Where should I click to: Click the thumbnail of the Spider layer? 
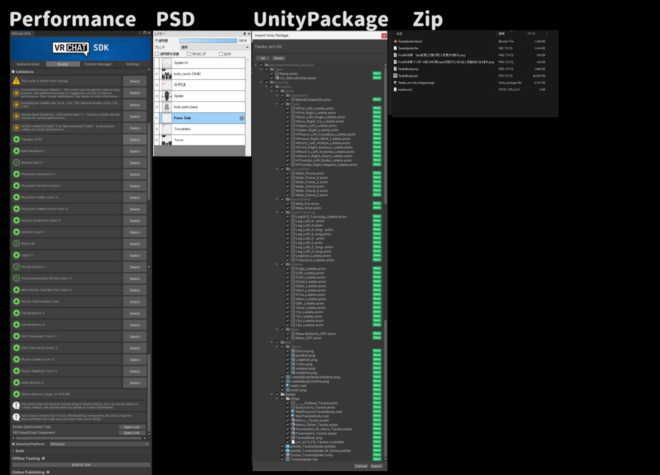click(167, 96)
